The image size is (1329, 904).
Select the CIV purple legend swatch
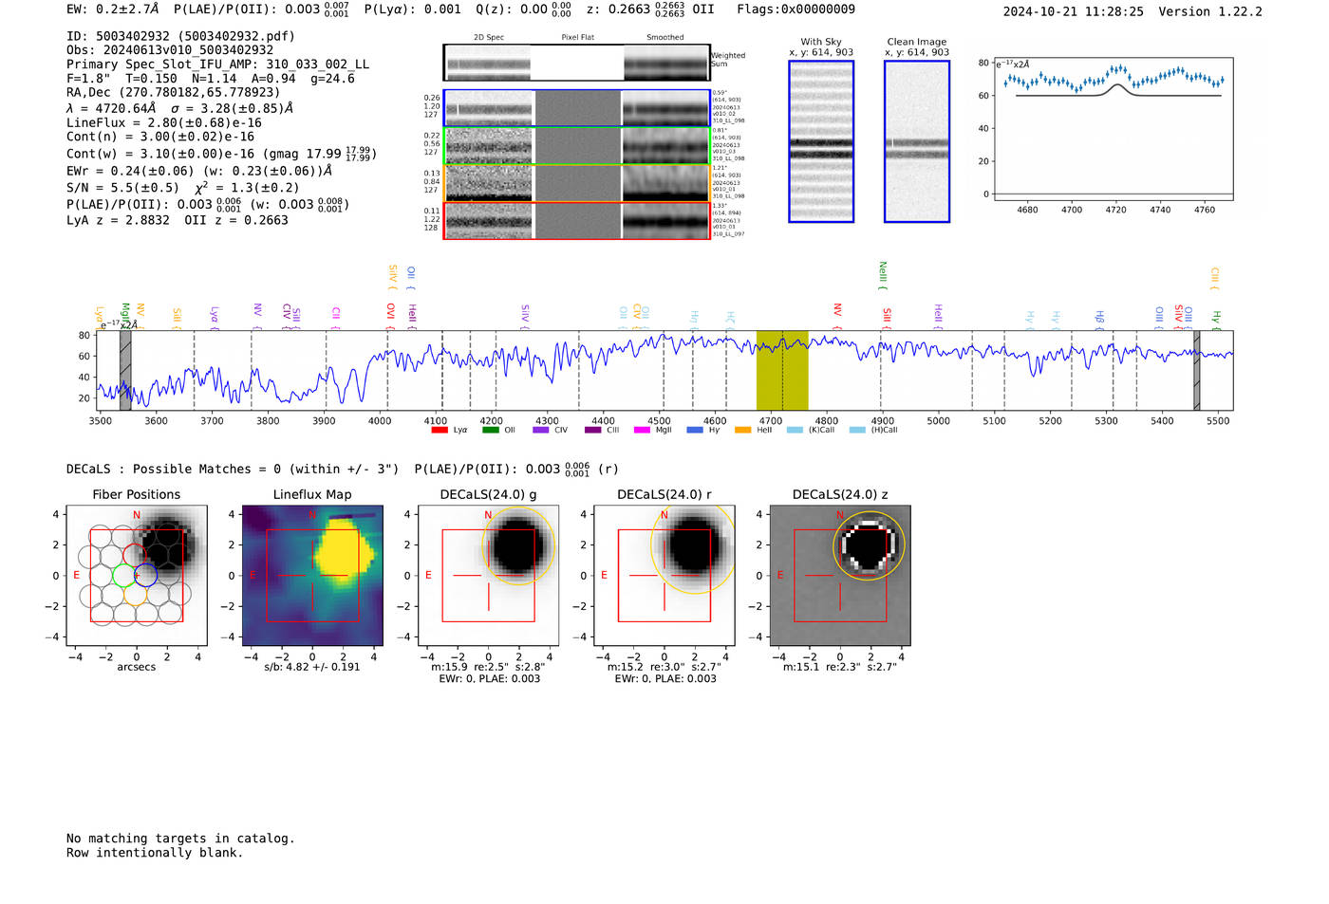pyautogui.click(x=541, y=430)
